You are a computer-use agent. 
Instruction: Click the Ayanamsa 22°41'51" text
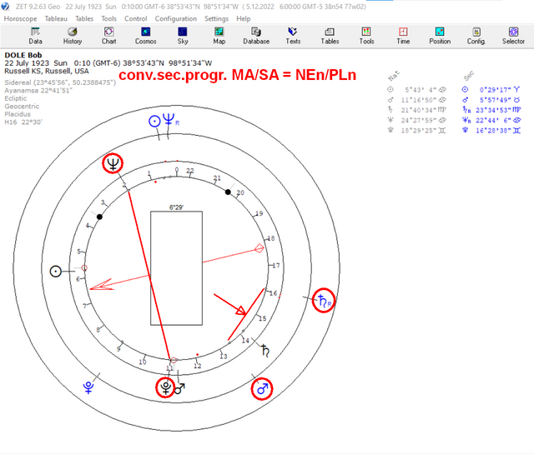click(x=38, y=91)
